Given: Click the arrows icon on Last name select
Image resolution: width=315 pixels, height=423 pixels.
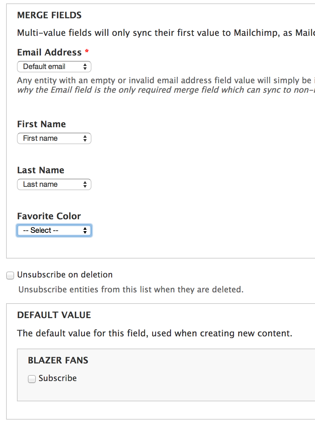Looking at the screenshot, I should click(85, 184).
